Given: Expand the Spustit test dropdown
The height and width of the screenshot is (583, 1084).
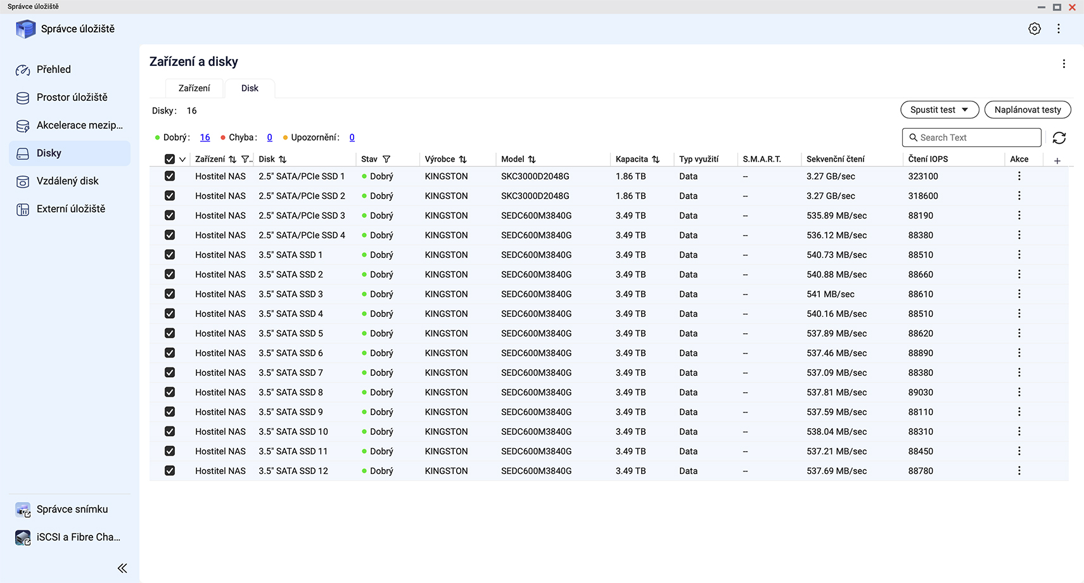Looking at the screenshot, I should (x=939, y=110).
